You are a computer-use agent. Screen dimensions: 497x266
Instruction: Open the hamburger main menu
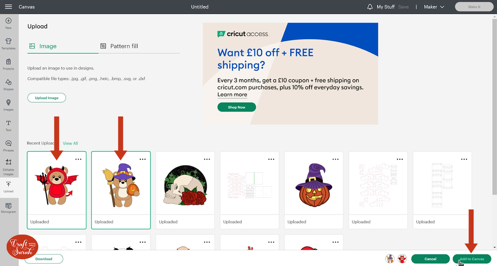click(9, 7)
